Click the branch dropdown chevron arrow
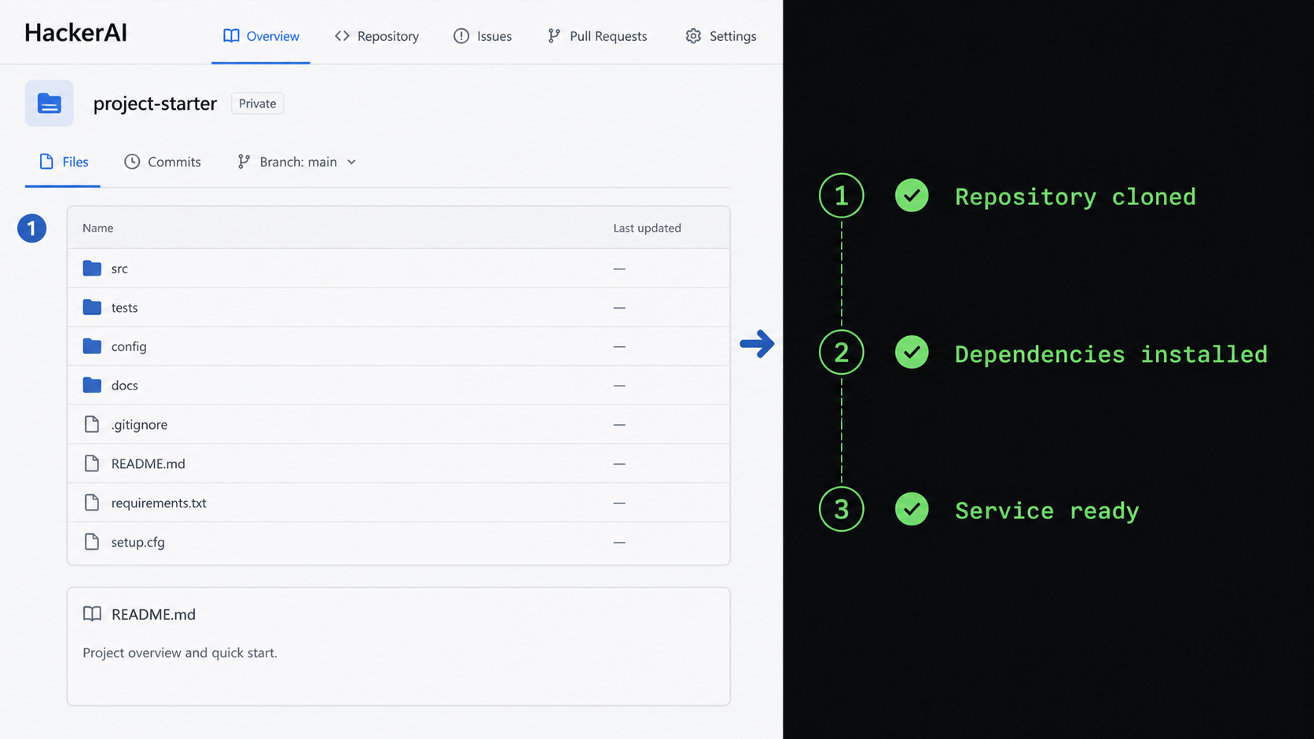Viewport: 1314px width, 739px height. [351, 162]
